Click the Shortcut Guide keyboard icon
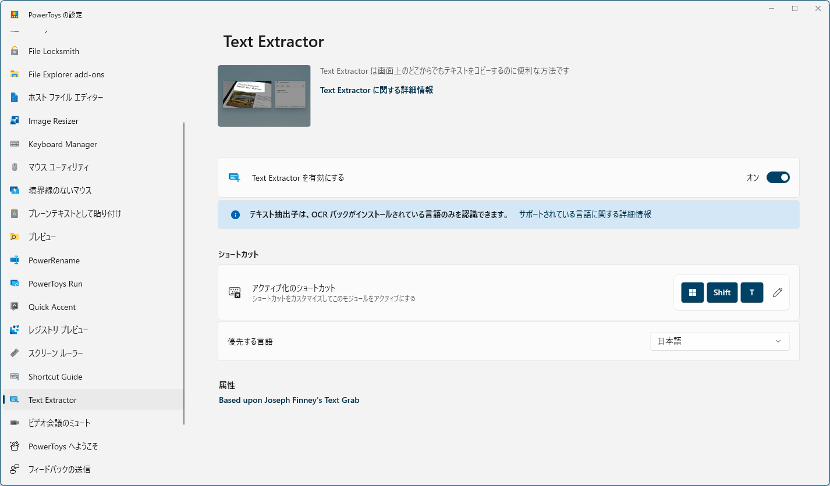This screenshot has width=830, height=486. click(15, 377)
